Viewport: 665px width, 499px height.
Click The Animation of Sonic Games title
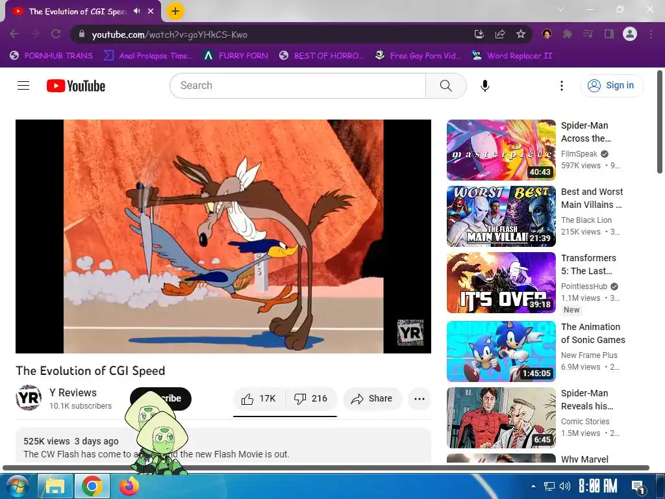pyautogui.click(x=593, y=333)
